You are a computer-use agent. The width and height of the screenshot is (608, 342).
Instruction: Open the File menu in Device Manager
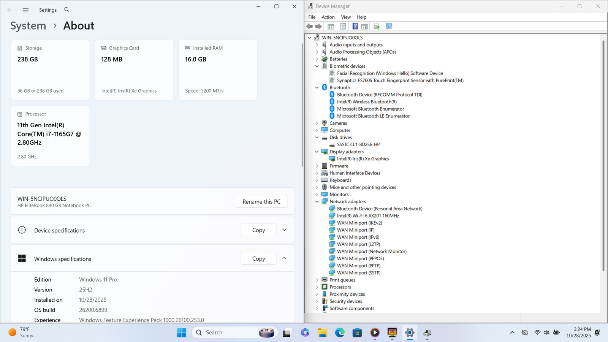(312, 17)
